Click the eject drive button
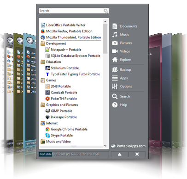 point(119,154)
